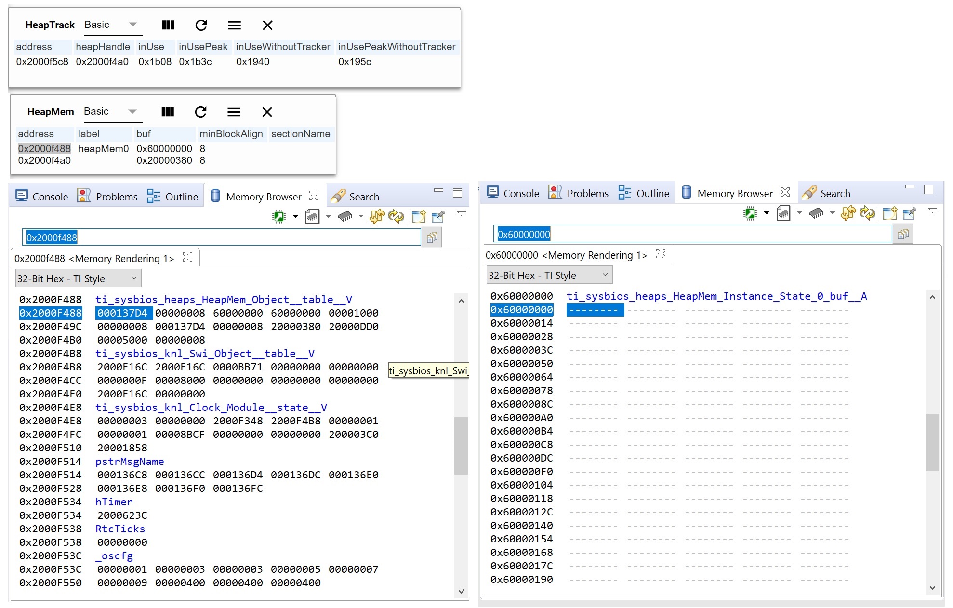
Task: Open new view in 0x2000f488 Memory Browser
Action: click(419, 217)
